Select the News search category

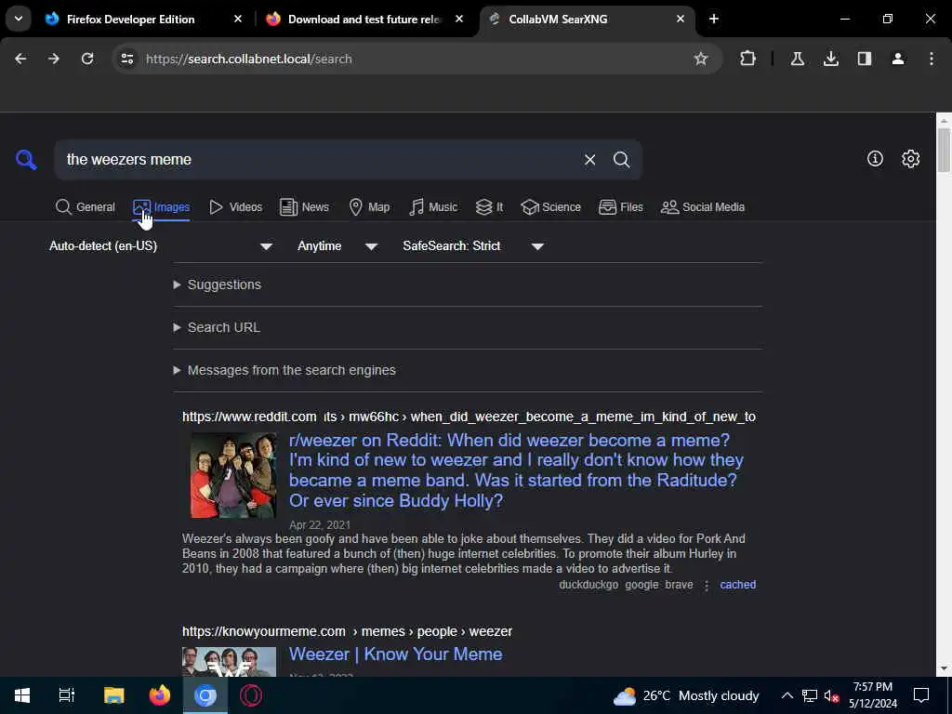tap(304, 207)
